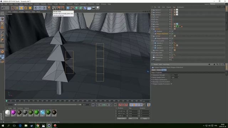The image size is (228, 128).
Task: Open the floor environment objects icon
Action: click(x=89, y=8)
